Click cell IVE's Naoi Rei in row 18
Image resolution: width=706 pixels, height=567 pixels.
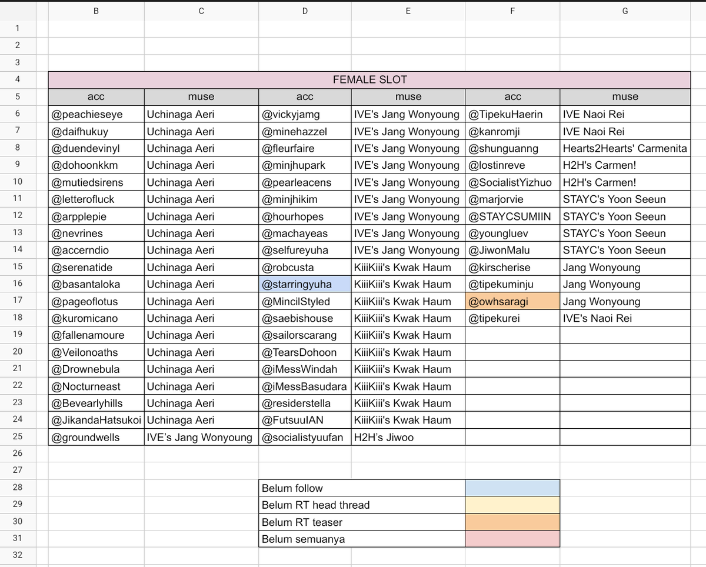(x=625, y=318)
